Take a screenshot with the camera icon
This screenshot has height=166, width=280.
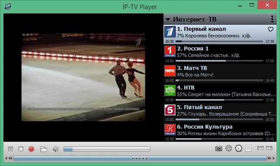[x=219, y=148]
